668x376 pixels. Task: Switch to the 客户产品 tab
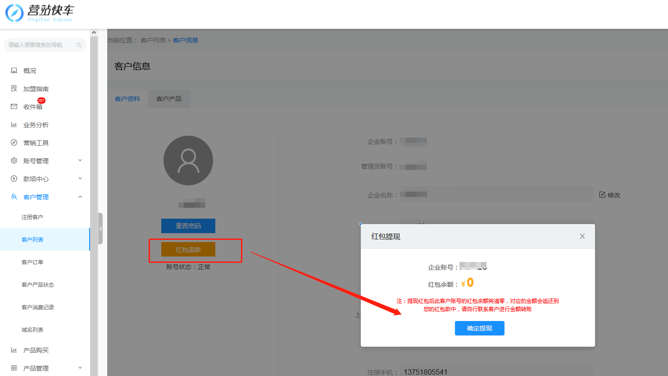[x=169, y=99]
